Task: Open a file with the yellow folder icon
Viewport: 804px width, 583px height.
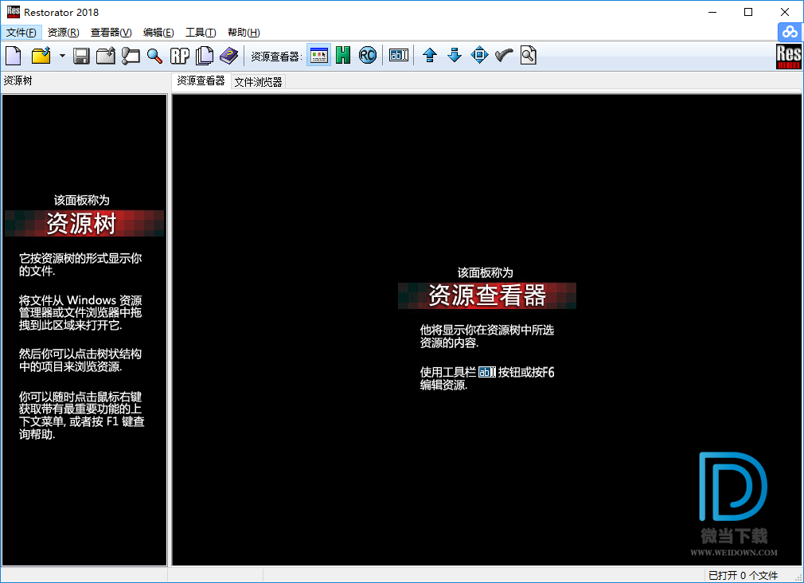Action: (41, 56)
